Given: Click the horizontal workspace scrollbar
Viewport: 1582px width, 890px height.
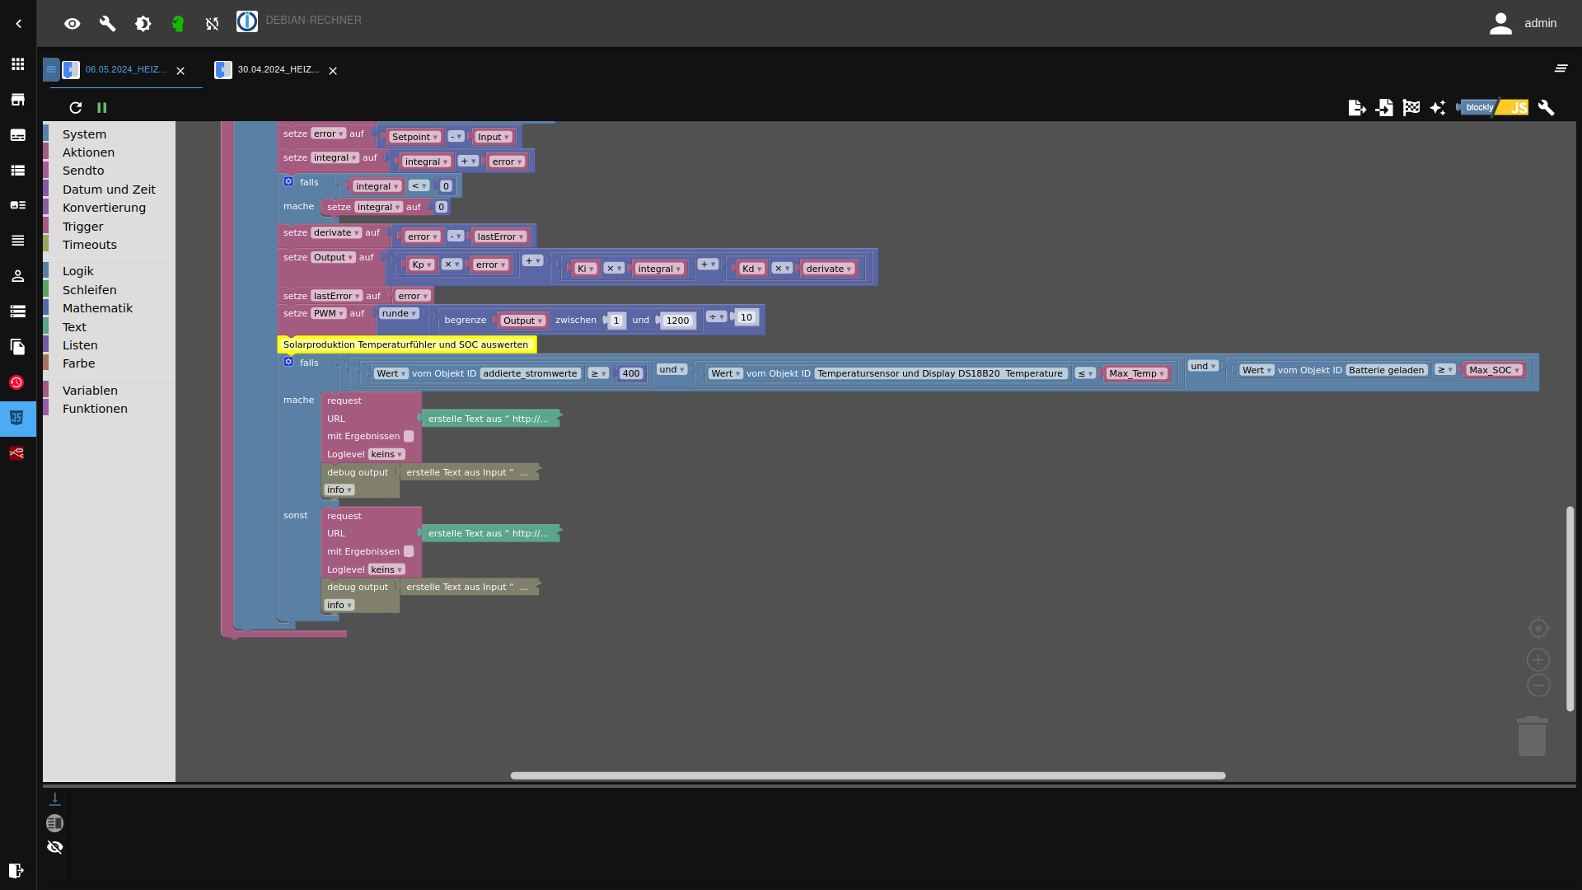Looking at the screenshot, I should (x=868, y=776).
